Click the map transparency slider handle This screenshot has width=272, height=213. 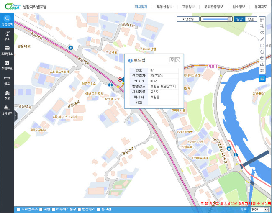pos(229,19)
